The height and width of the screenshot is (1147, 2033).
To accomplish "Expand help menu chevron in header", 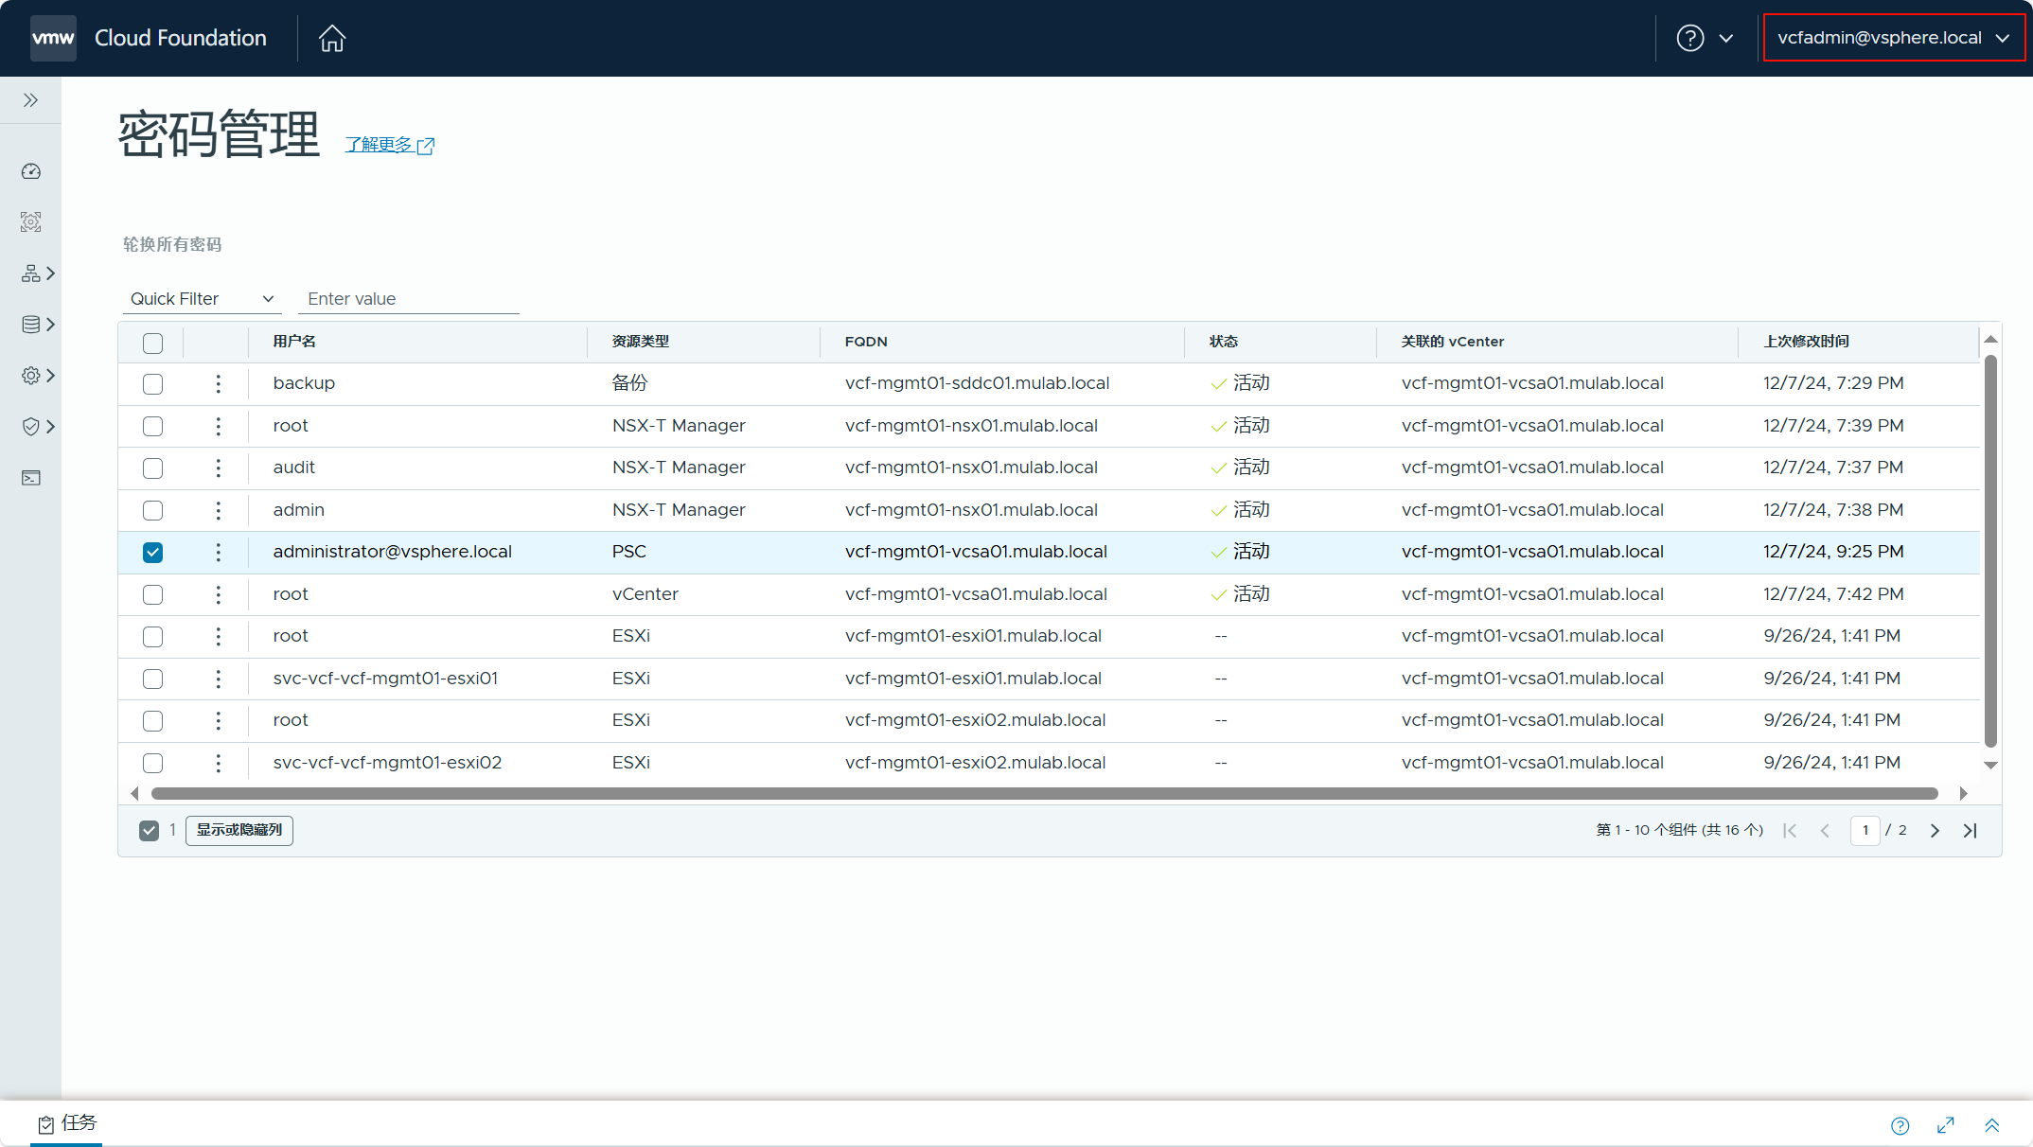I will click(1726, 39).
